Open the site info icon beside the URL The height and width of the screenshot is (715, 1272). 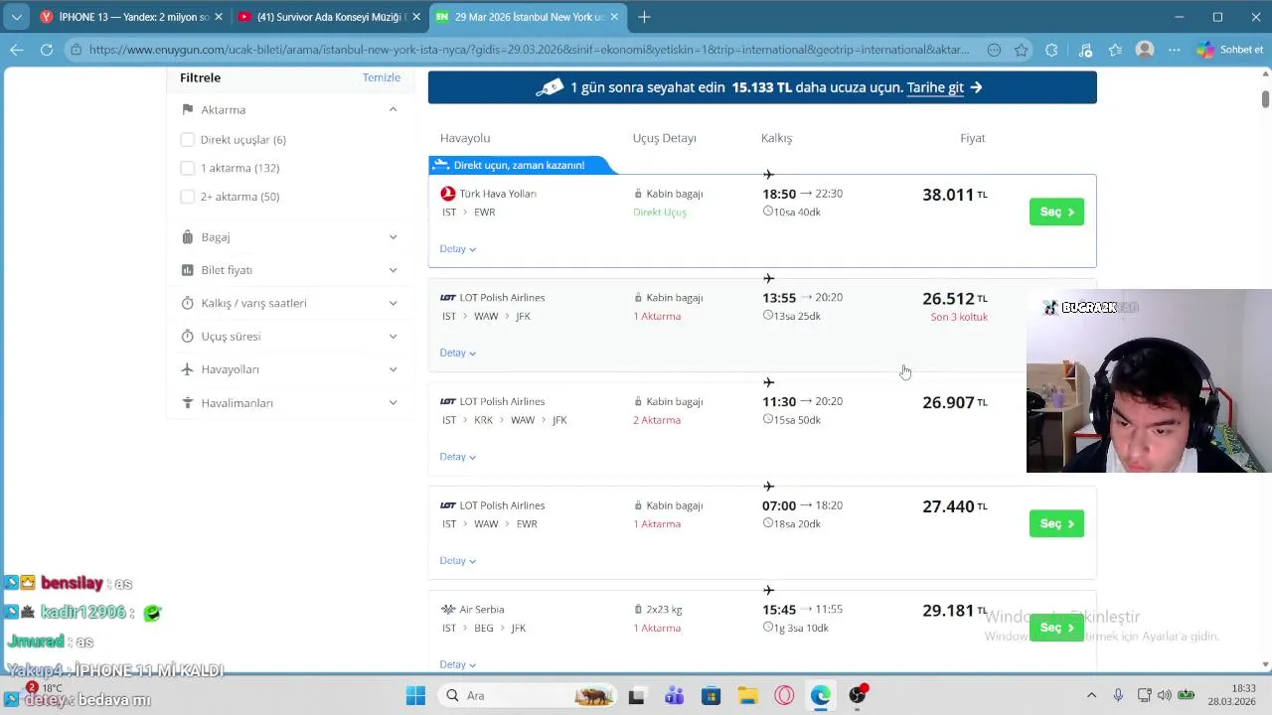tap(77, 50)
